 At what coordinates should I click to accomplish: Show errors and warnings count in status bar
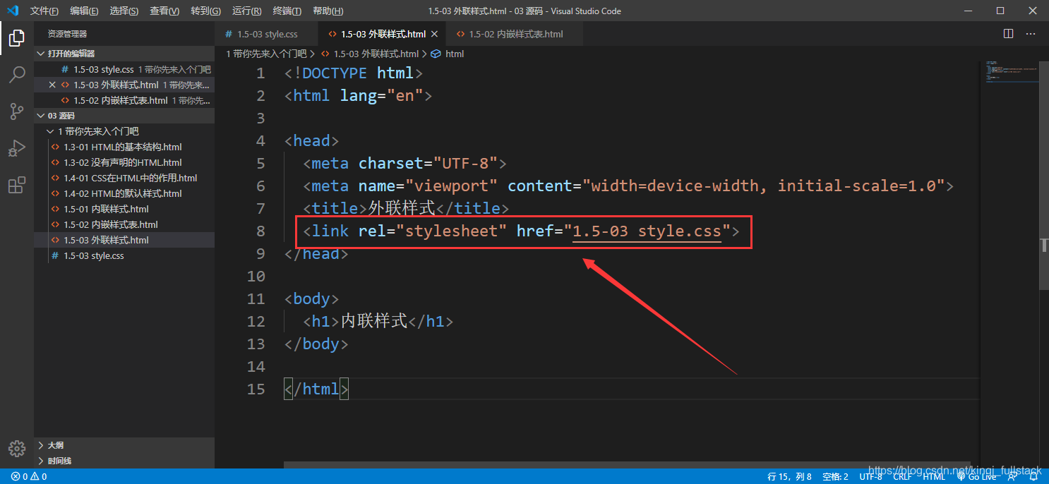click(29, 476)
